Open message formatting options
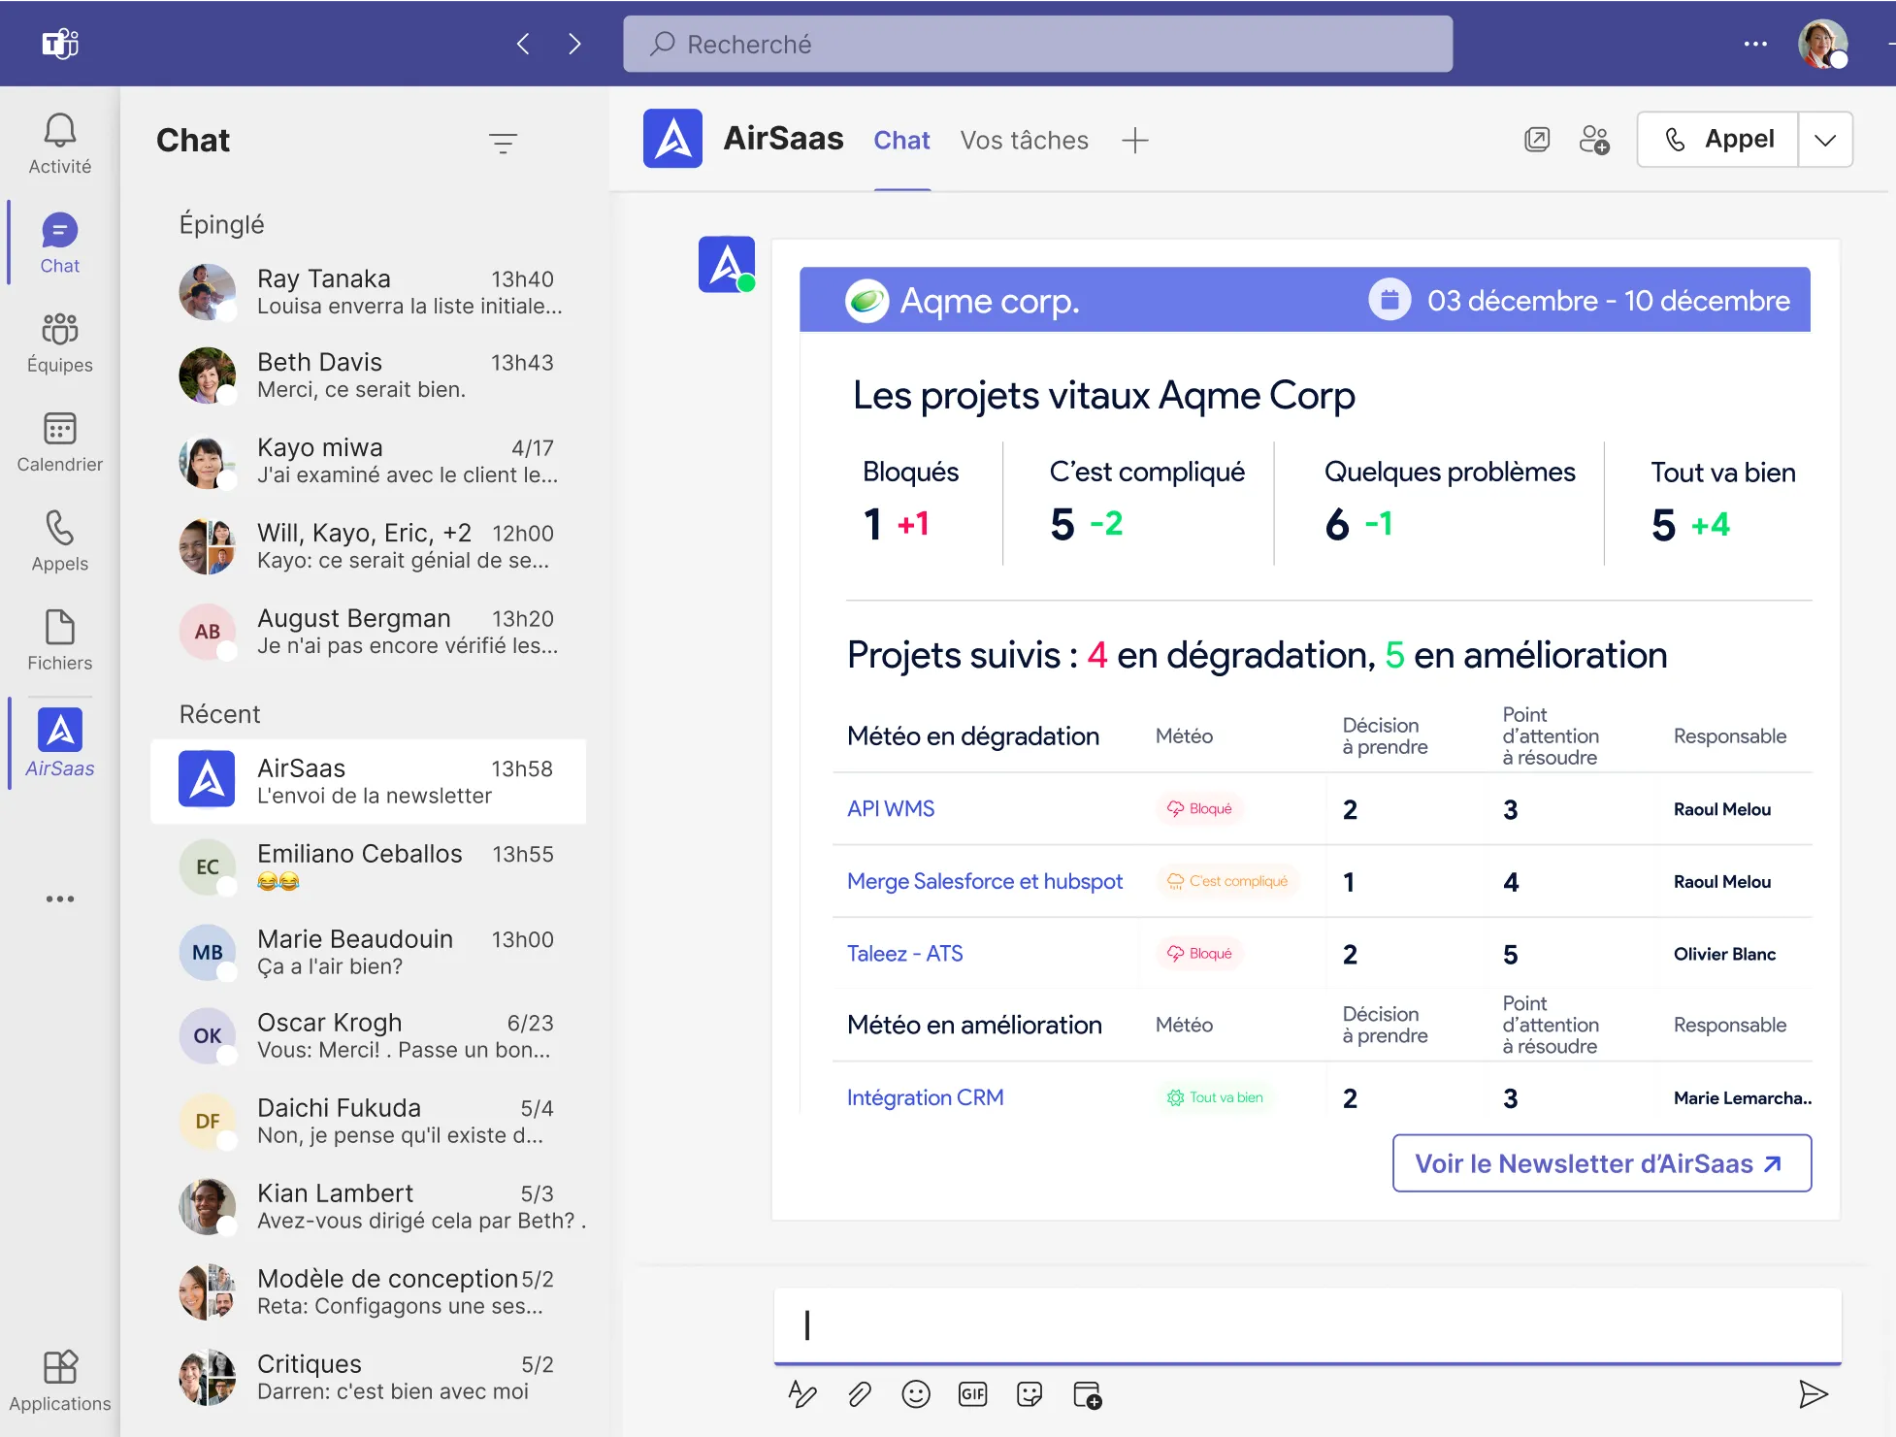The image size is (1896, 1437). pyautogui.click(x=802, y=1394)
